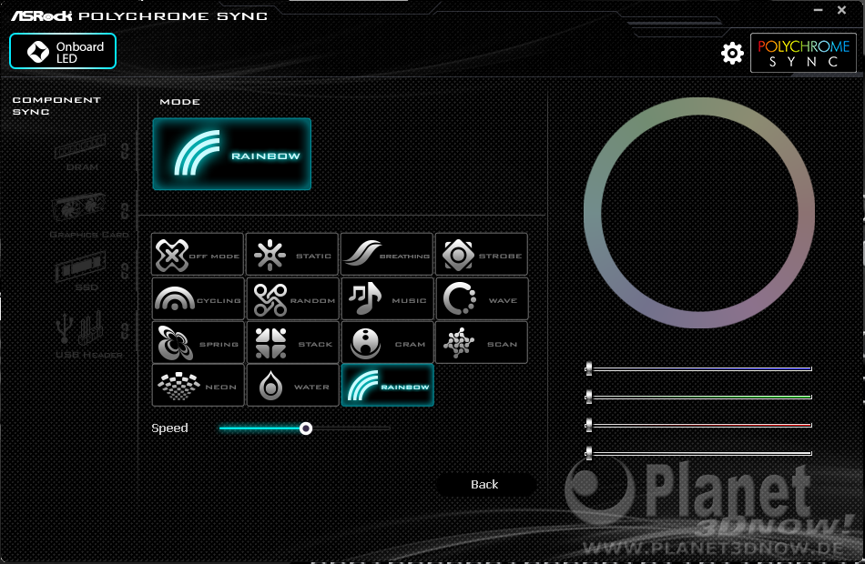Toggle the Graphics Card sync link
The image size is (865, 564).
[126, 210]
